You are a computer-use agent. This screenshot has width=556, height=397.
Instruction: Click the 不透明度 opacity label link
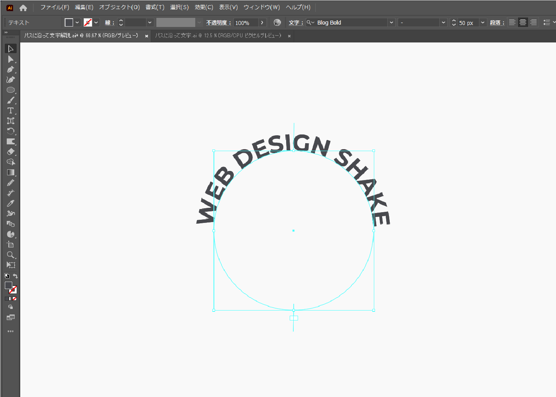(218, 23)
